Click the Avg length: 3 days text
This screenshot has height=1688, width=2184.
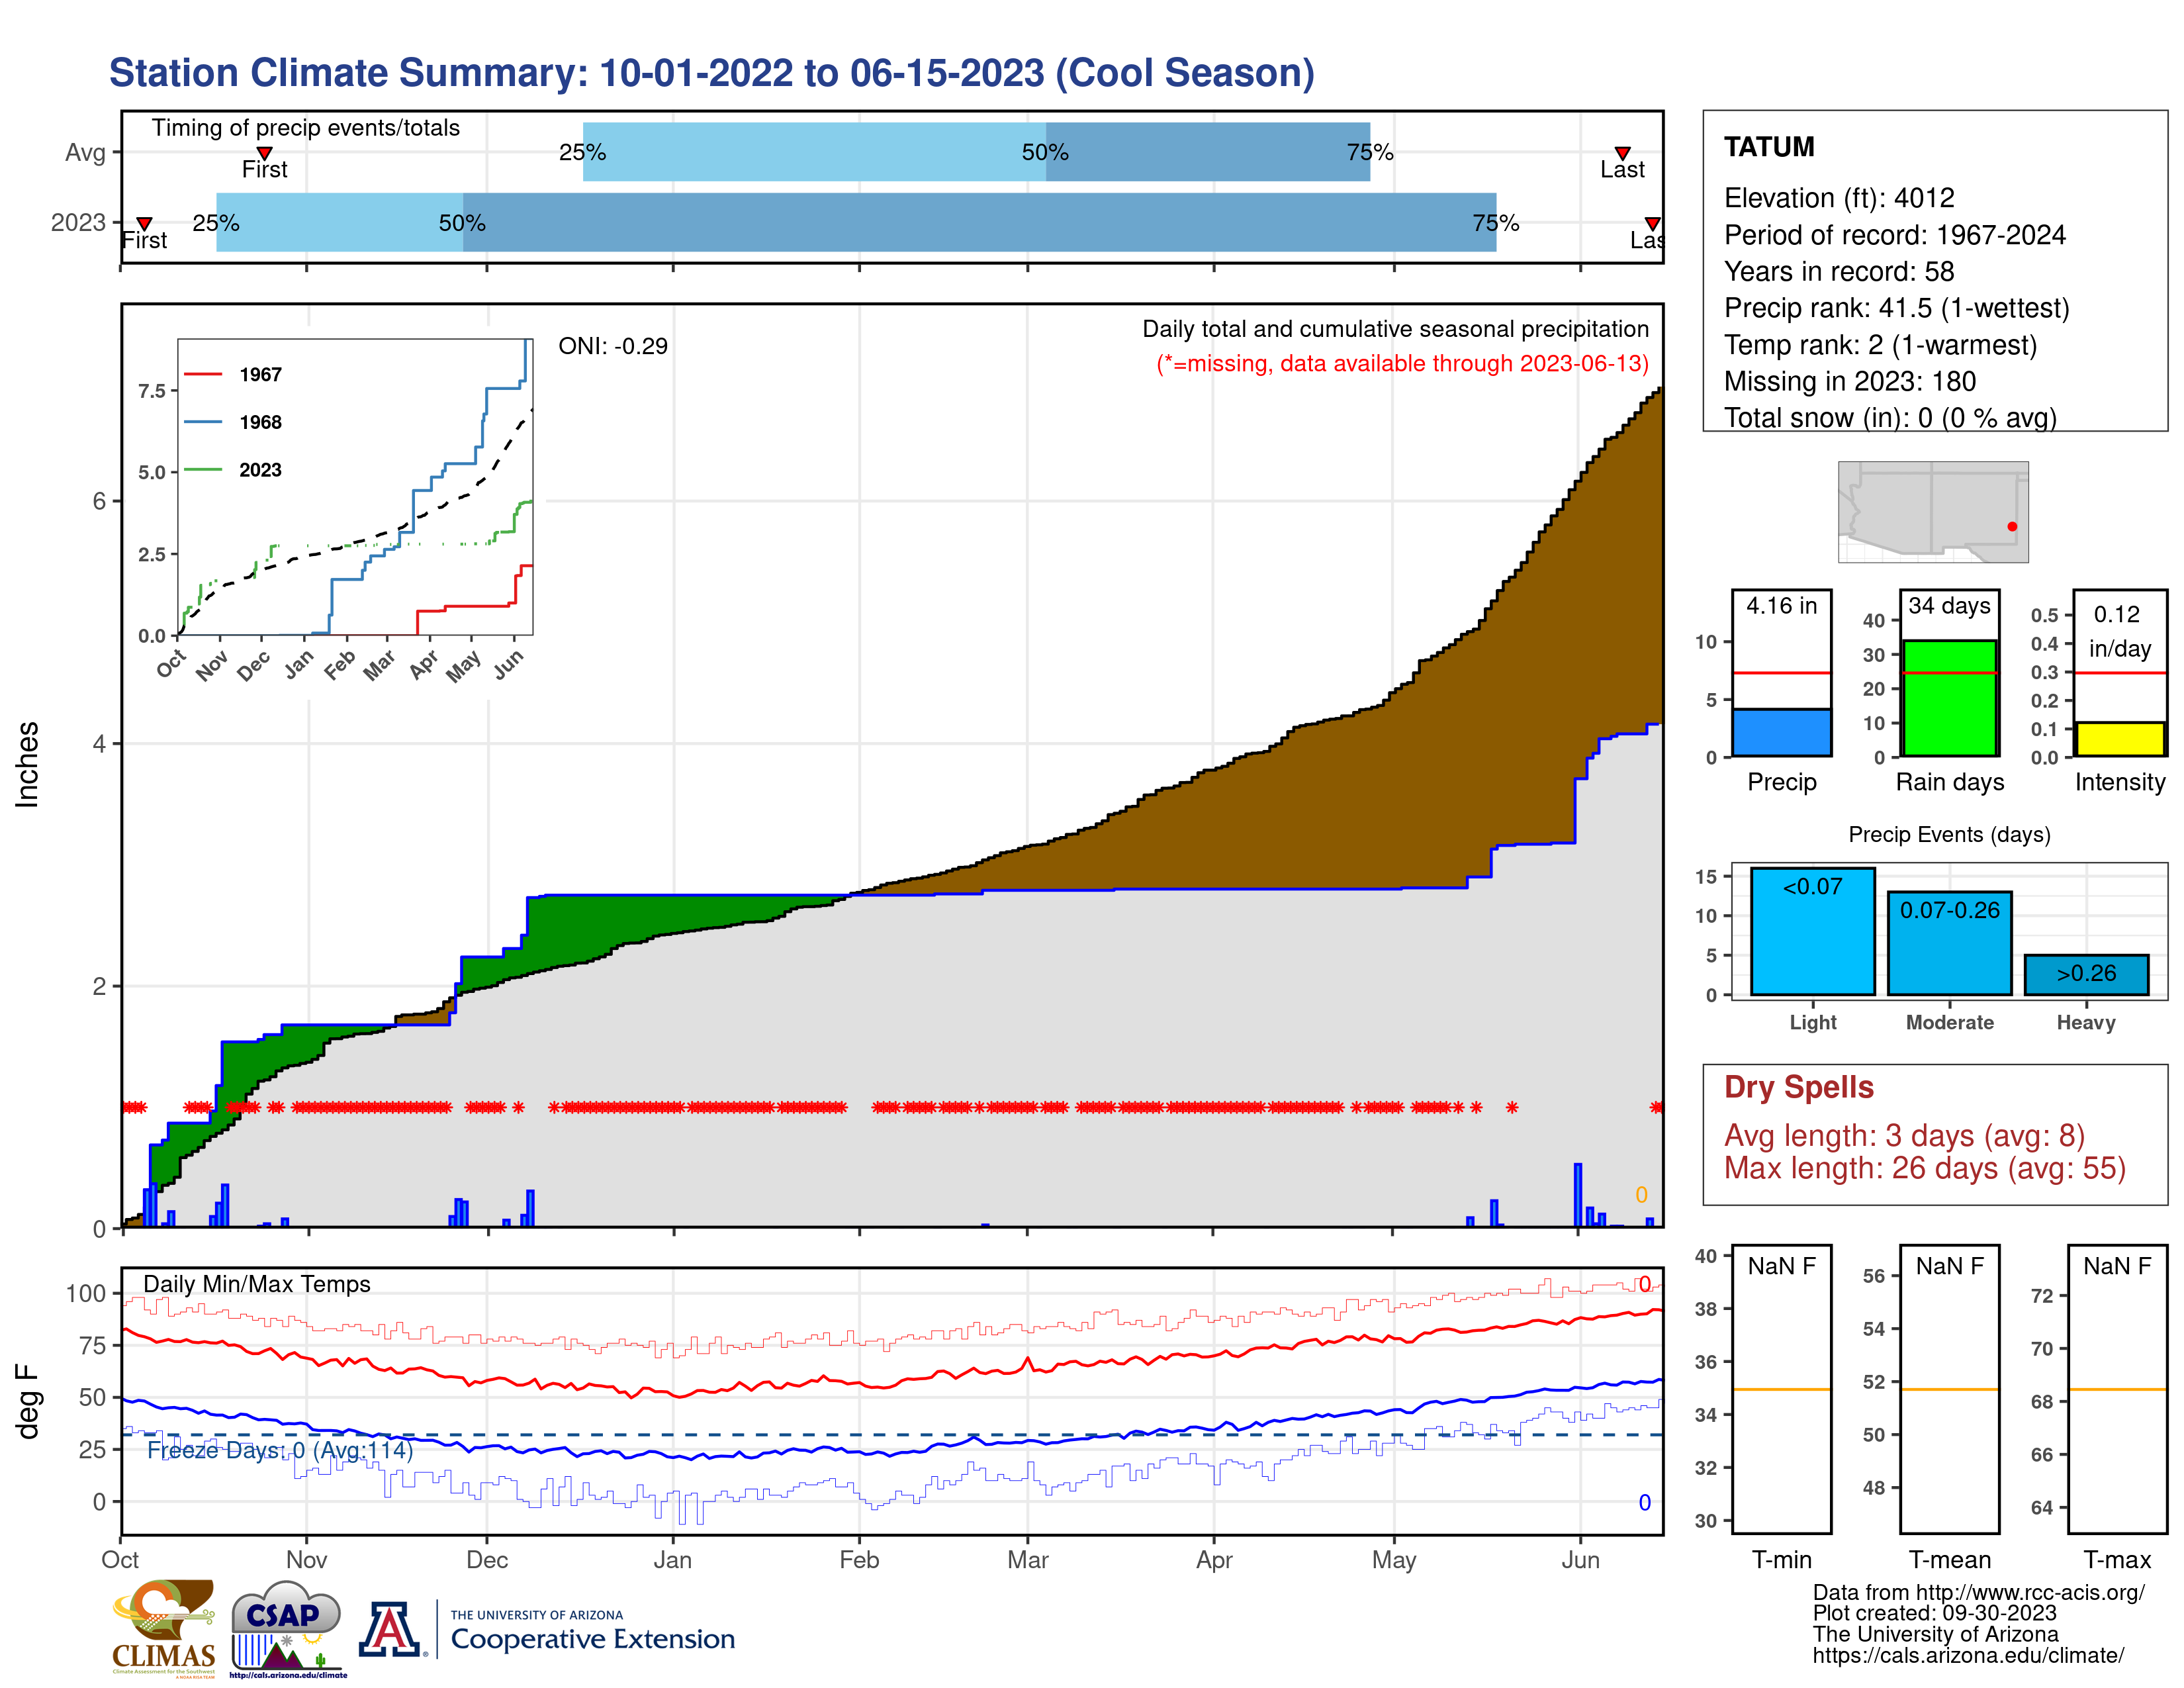[x=1904, y=1136]
